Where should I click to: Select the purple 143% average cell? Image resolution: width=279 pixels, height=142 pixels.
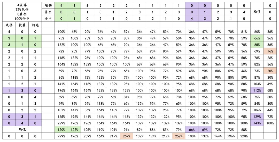coord(257,123)
